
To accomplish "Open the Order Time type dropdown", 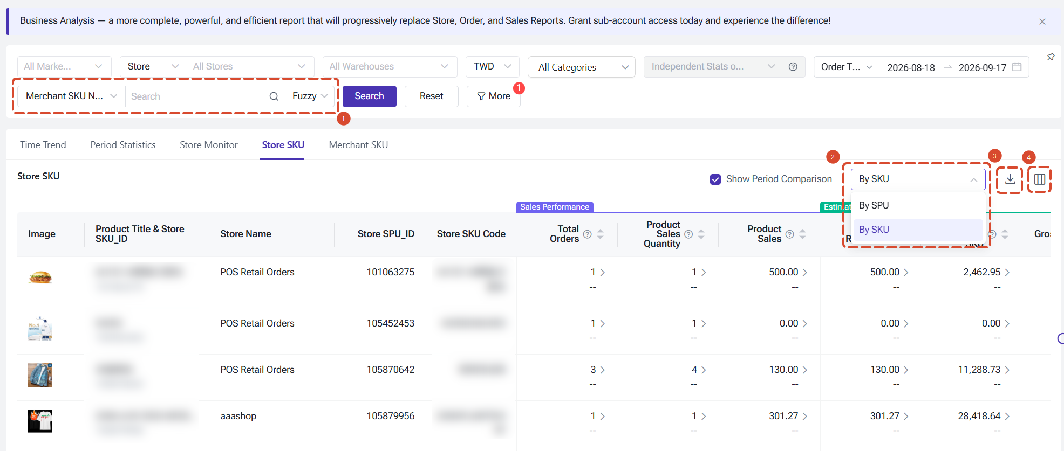I will pos(847,67).
